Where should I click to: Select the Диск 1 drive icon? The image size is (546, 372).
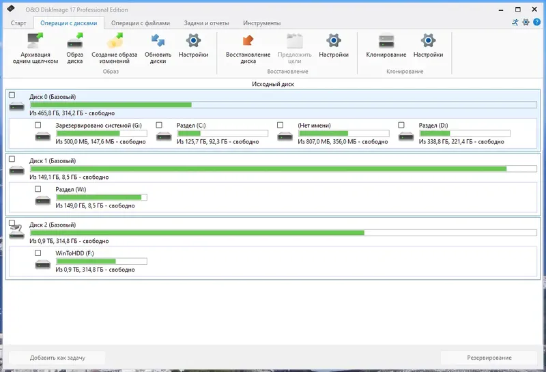click(x=16, y=171)
